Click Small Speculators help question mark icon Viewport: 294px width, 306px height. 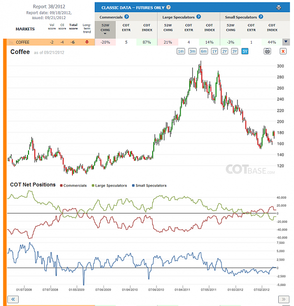pos(261,17)
